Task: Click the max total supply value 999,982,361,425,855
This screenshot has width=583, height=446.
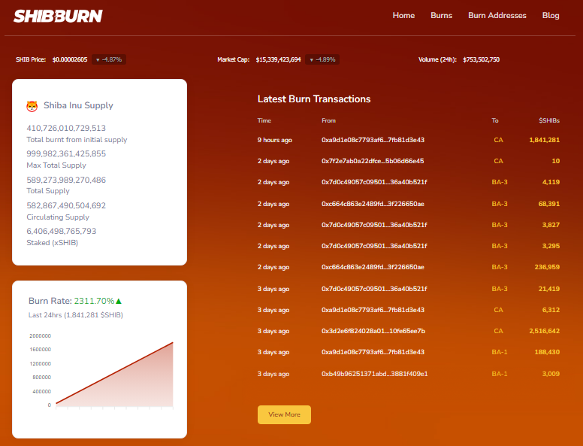Action: [x=66, y=153]
